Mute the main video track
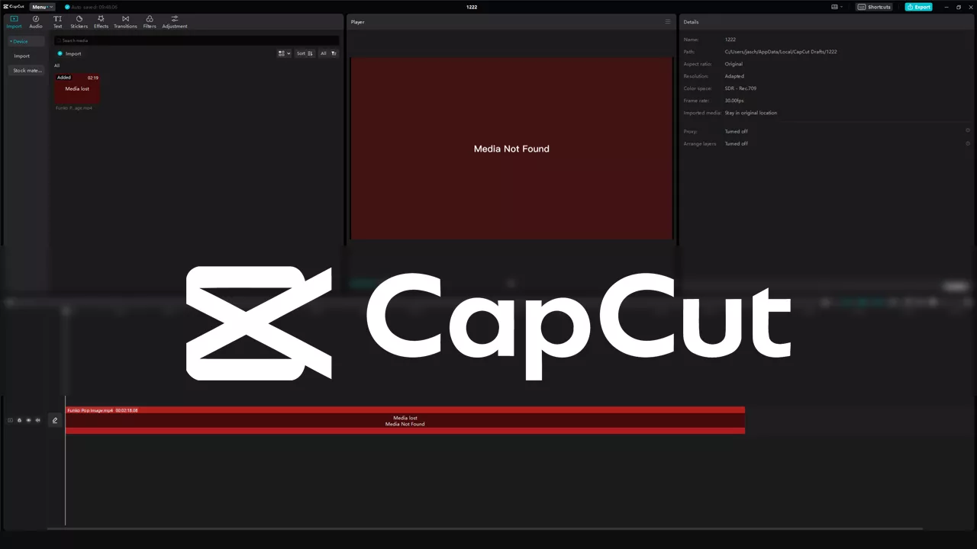This screenshot has width=977, height=549. pos(37,420)
